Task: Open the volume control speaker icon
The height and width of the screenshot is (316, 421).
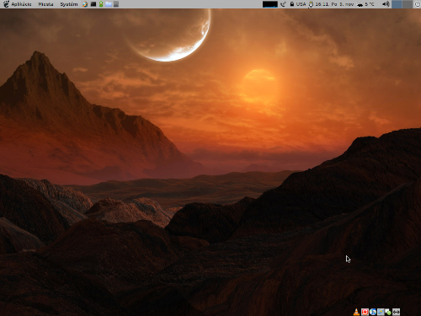Action: [x=386, y=4]
